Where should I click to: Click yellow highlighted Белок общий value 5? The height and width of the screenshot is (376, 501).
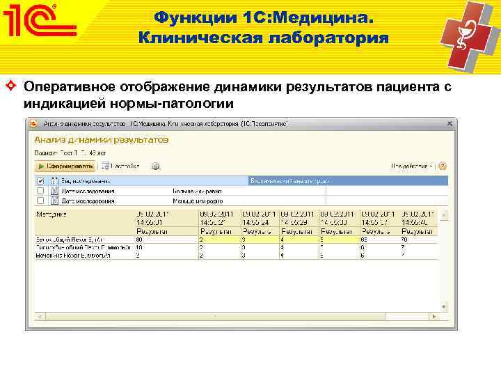340,240
